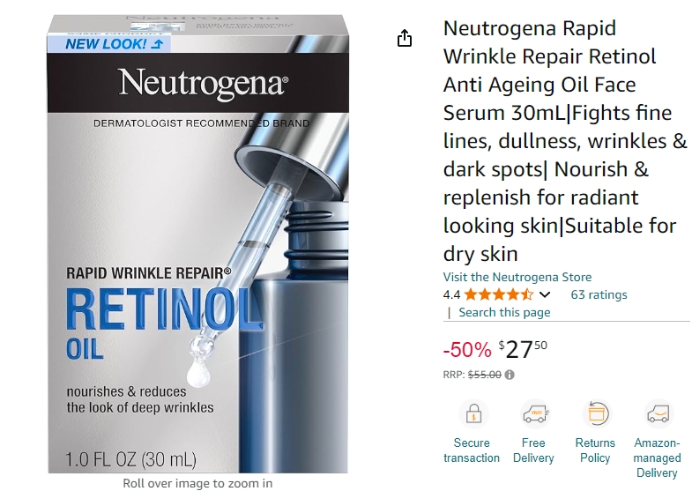Click the product title text

coord(565,141)
